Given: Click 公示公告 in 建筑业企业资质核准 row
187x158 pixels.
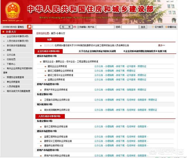Looking at the screenshot, I should tap(99, 66).
